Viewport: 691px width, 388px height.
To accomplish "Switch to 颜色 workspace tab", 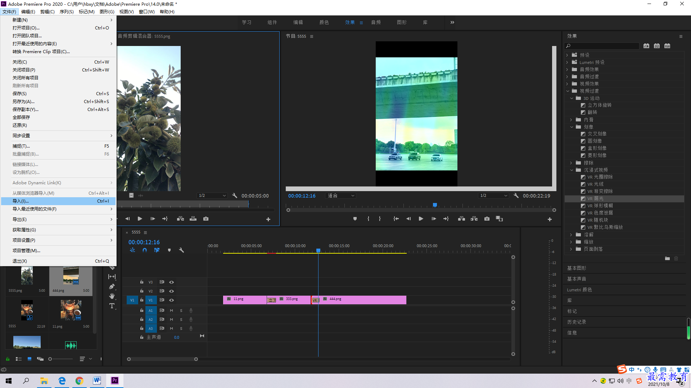I will (x=324, y=22).
